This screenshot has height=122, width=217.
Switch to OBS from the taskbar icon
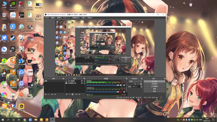52,120
